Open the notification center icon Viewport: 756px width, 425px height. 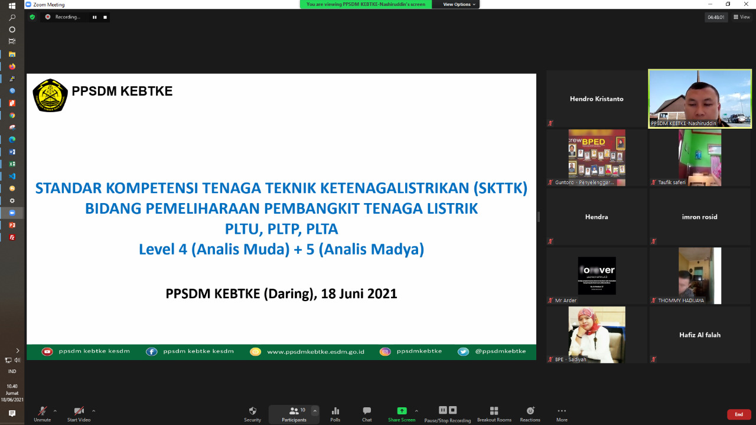12,414
